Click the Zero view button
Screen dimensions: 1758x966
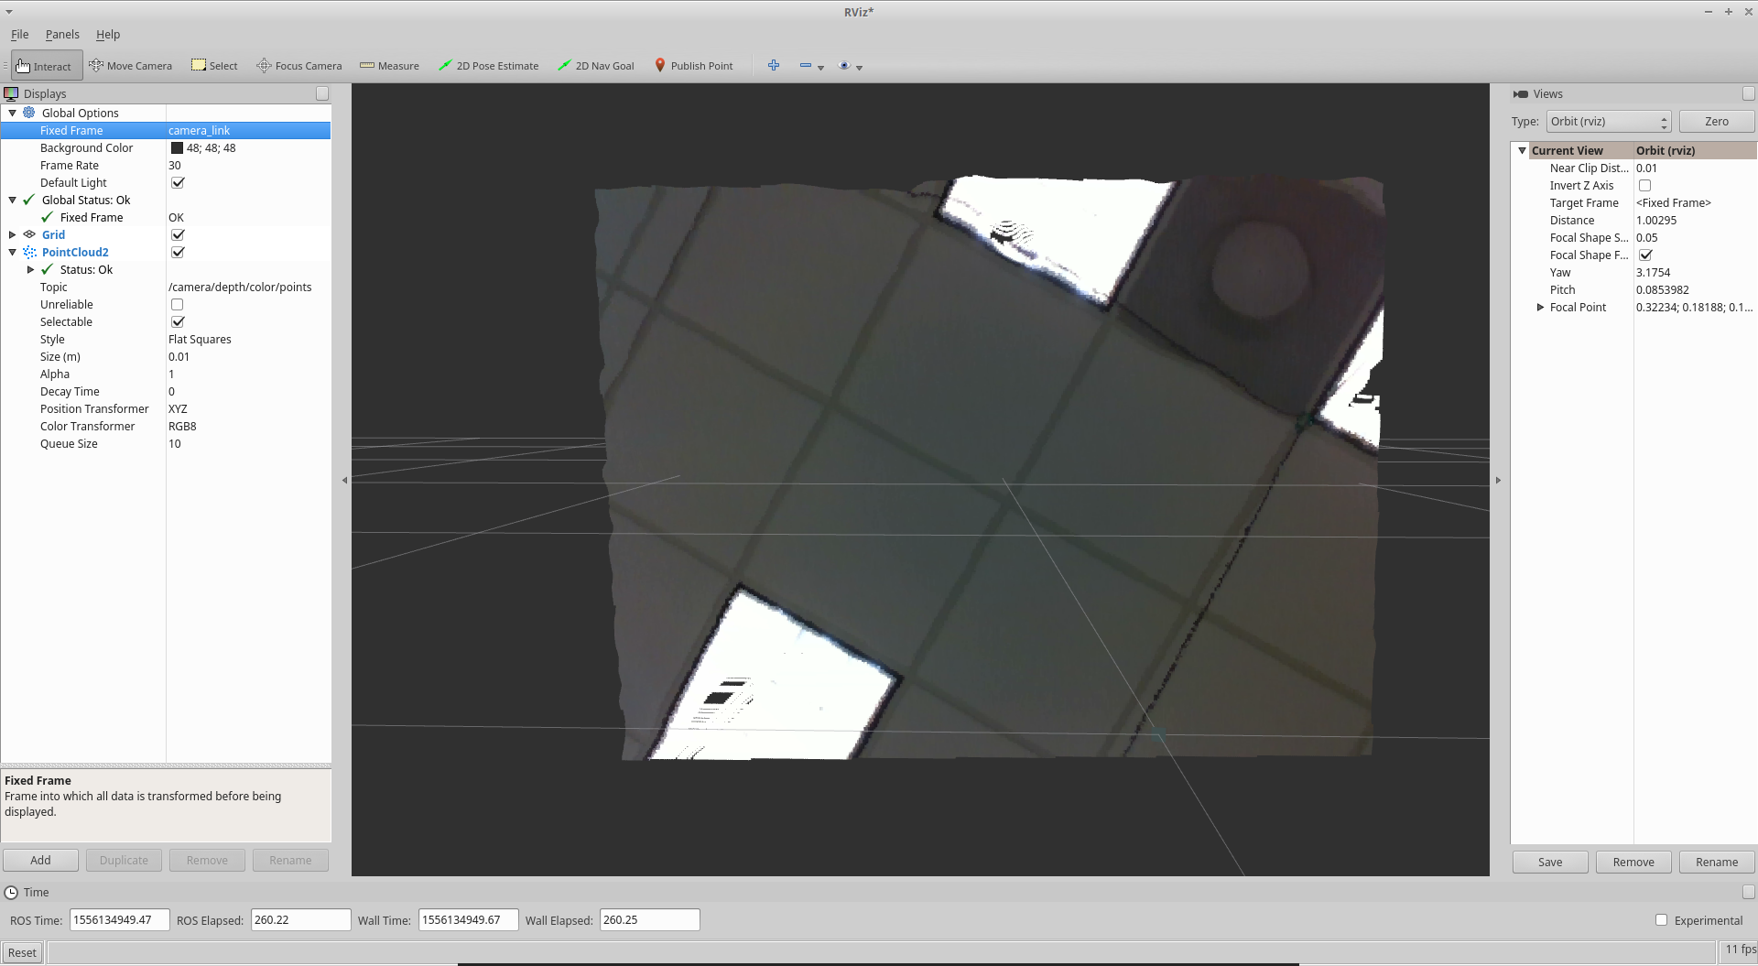pos(1717,121)
